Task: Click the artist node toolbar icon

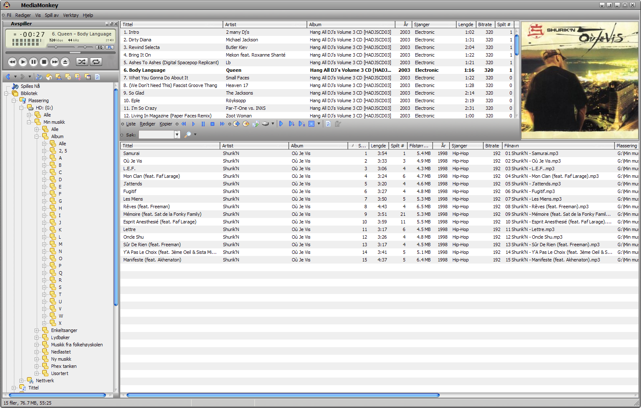Action: [x=58, y=77]
